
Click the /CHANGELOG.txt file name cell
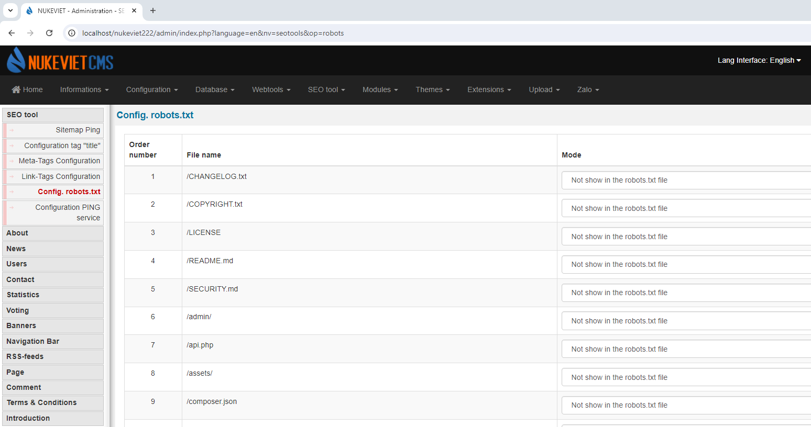[369, 180]
